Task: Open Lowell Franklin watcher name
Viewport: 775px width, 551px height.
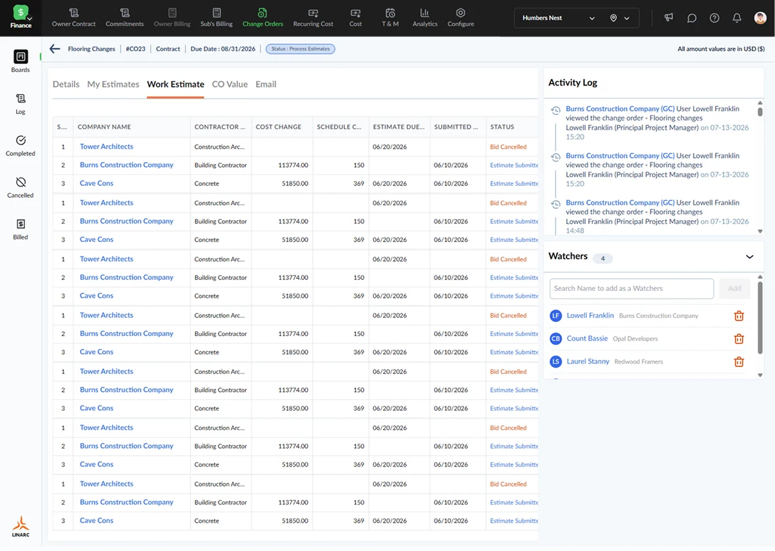Action: tap(590, 315)
